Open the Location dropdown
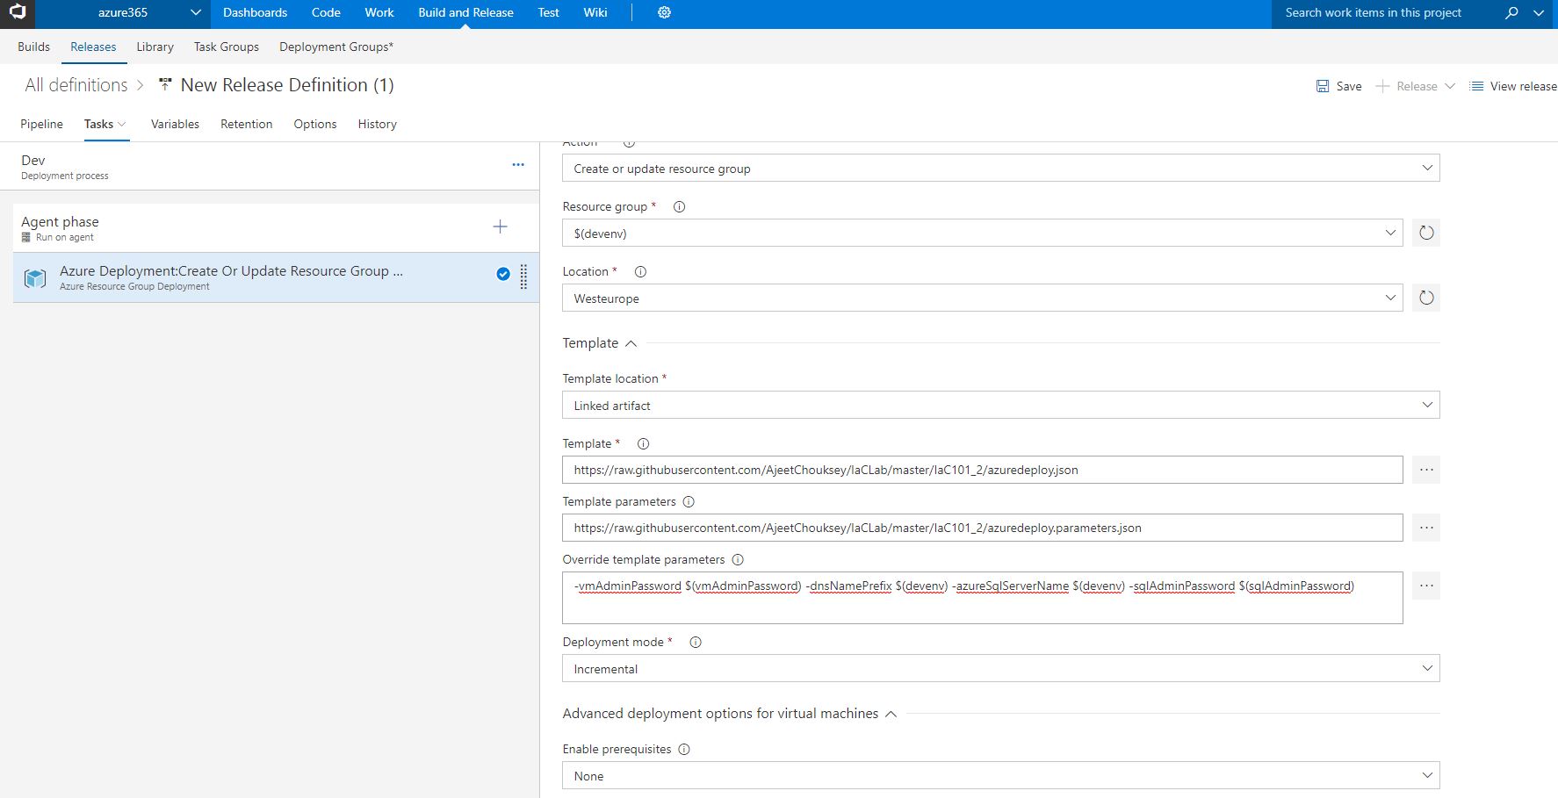 [982, 298]
